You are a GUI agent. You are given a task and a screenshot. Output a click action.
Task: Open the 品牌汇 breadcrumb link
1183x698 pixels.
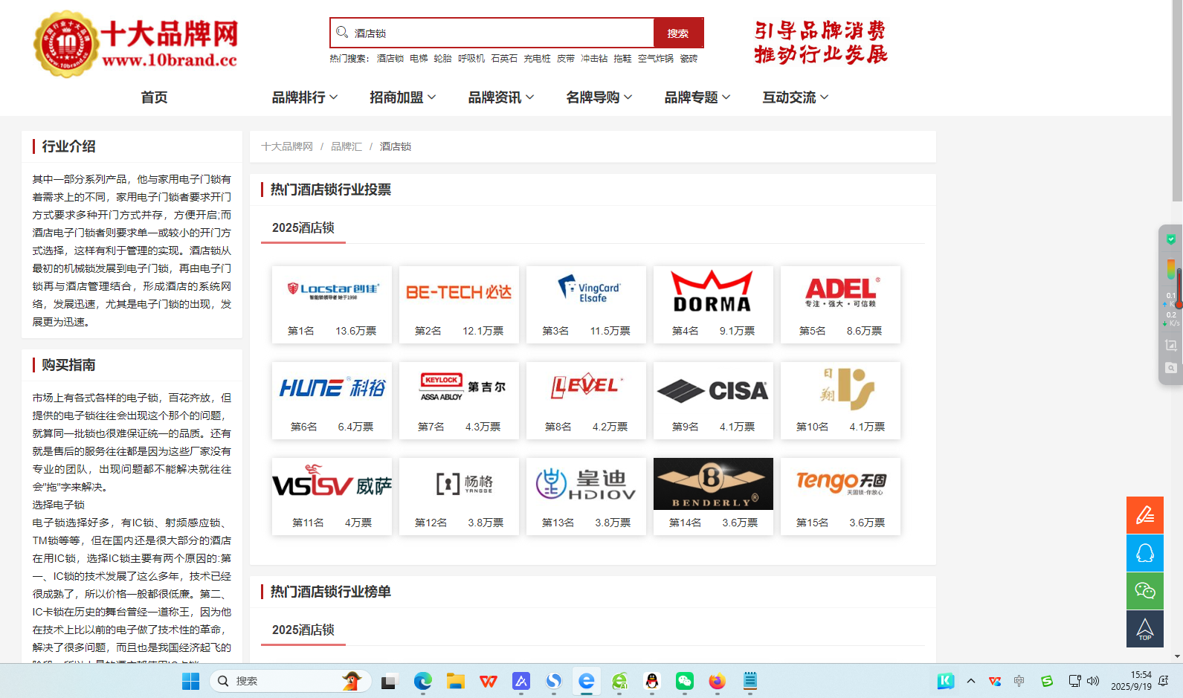346,146
